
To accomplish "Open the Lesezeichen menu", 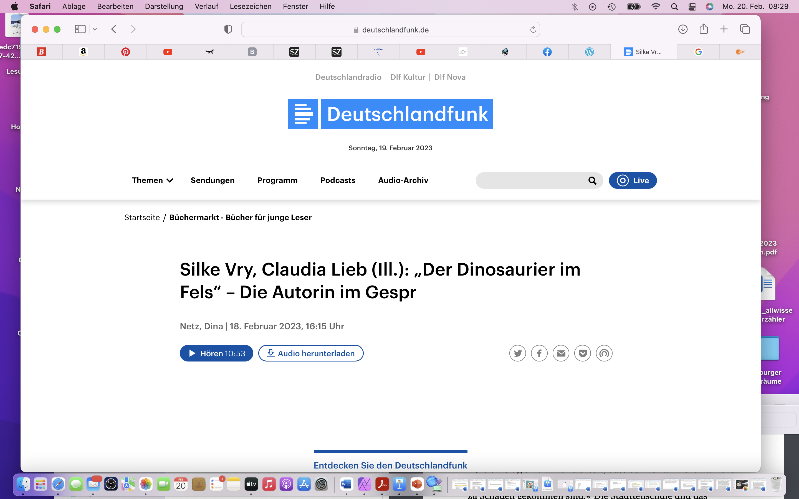I will coord(250,6).
